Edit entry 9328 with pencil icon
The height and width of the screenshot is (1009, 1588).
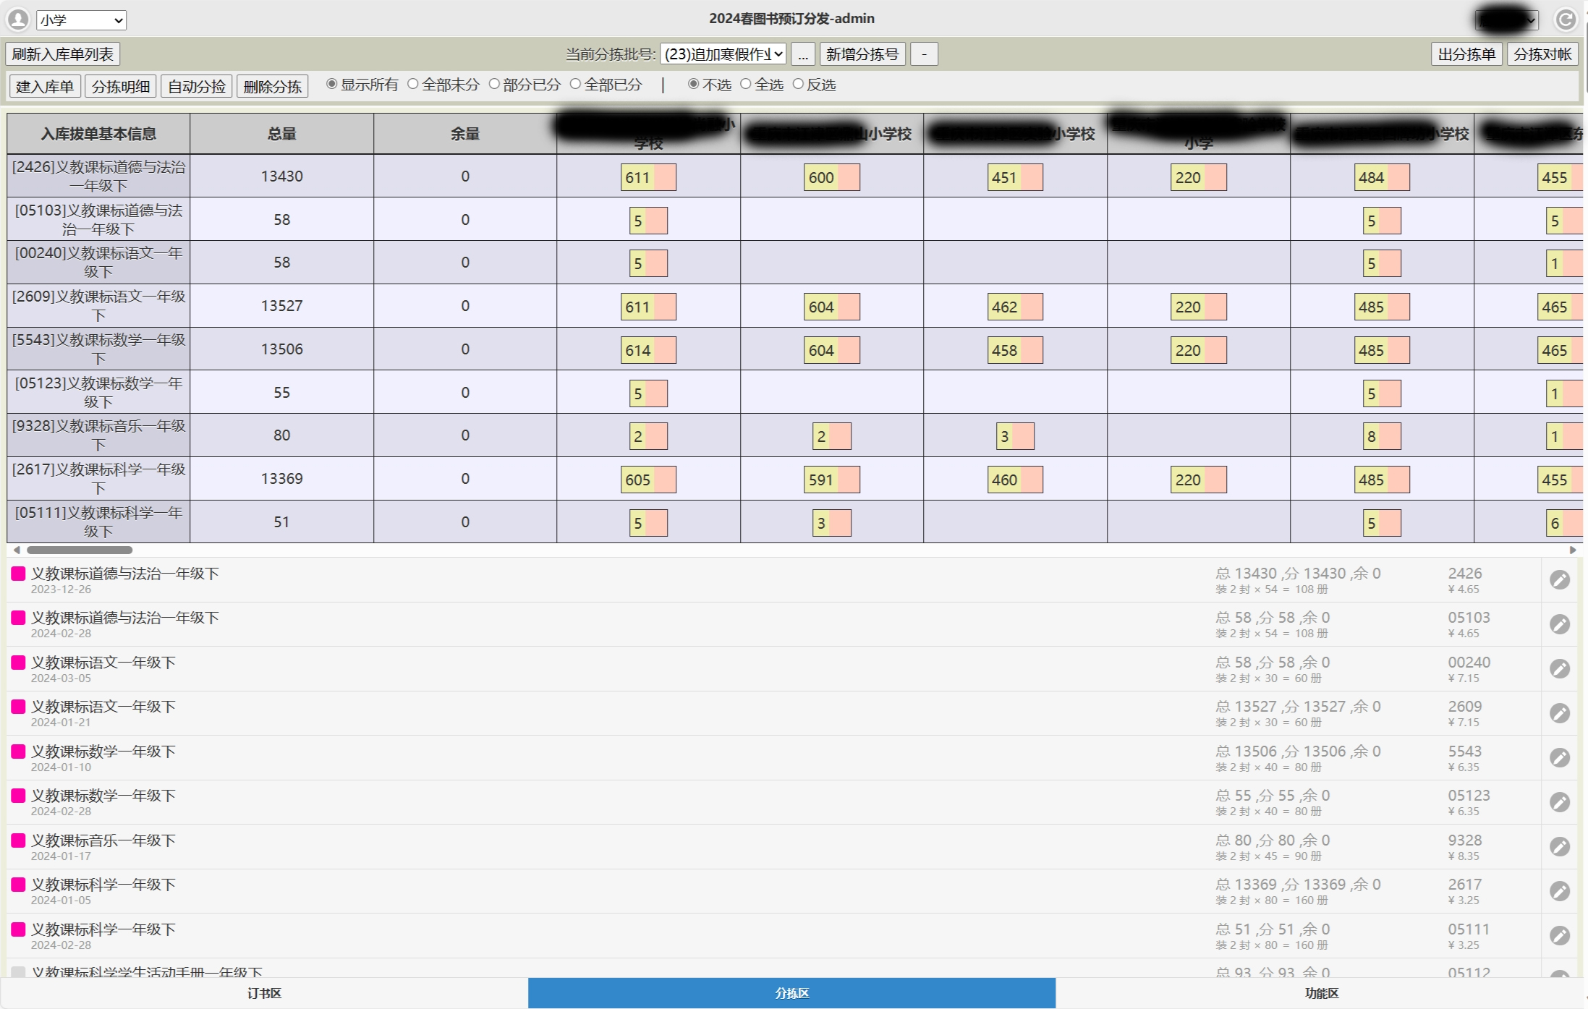point(1560,847)
